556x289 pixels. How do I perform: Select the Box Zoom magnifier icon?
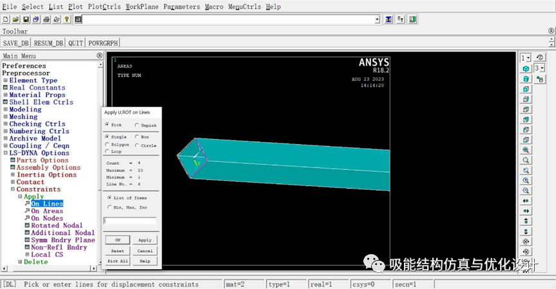tap(526, 160)
